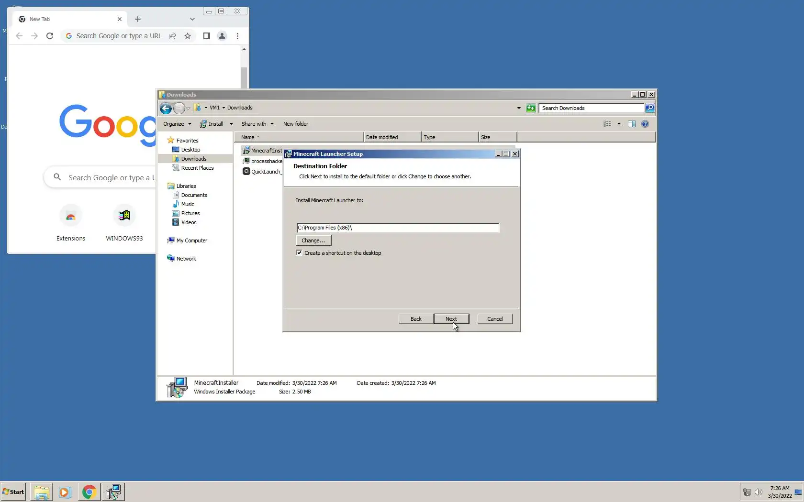Click the Explorer refresh button
The image size is (804, 502).
tap(531, 108)
